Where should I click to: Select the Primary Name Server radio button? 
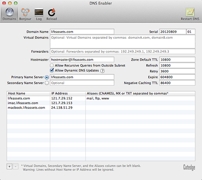pyautogui.click(x=47, y=77)
